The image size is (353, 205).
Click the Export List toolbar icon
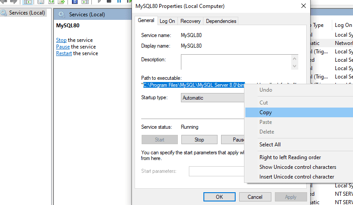(x=61, y=2)
